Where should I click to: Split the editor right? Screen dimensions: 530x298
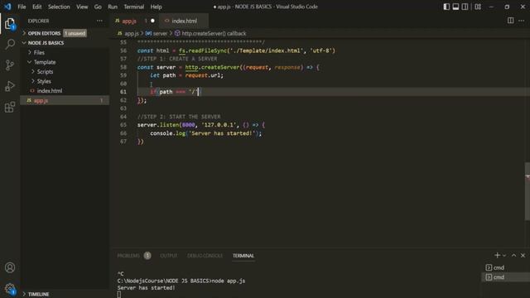[510, 21]
